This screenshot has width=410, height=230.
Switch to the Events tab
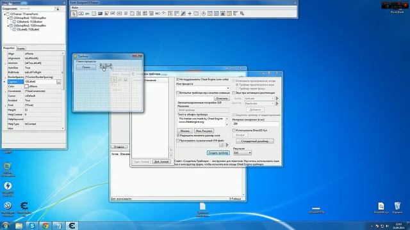click(21, 49)
